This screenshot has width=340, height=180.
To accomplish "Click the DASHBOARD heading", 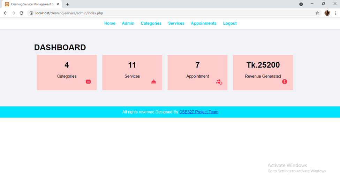I will (60, 47).
